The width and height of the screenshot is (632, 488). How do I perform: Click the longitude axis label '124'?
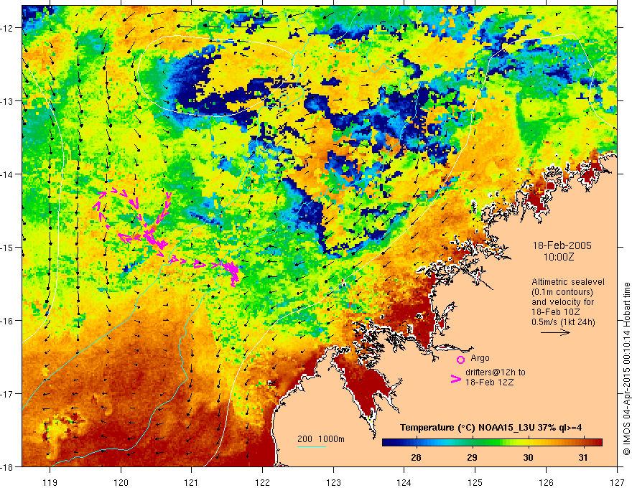point(404,482)
